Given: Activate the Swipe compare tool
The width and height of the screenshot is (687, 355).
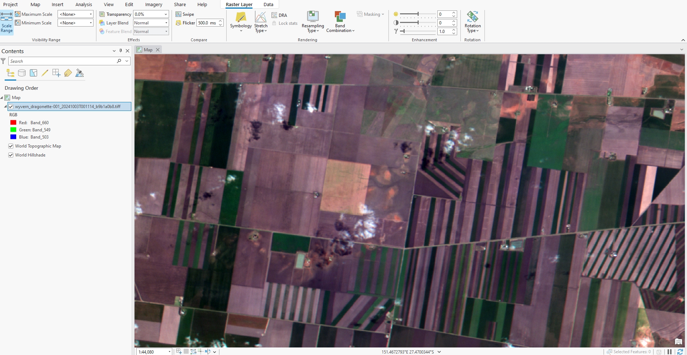Looking at the screenshot, I should click(x=185, y=14).
